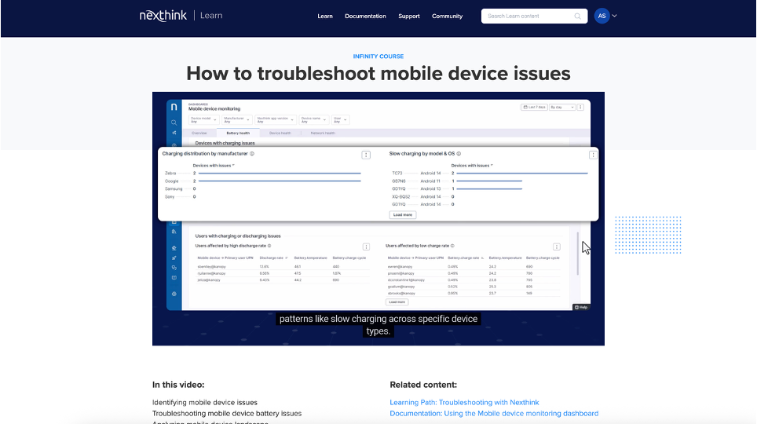The image size is (757, 424).
Task: Click the Help button in video corner
Action: point(581,307)
